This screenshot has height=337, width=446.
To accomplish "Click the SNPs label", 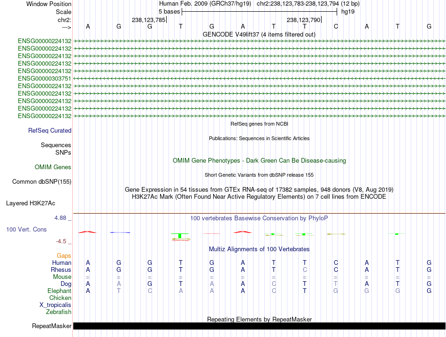I will coord(63,152).
